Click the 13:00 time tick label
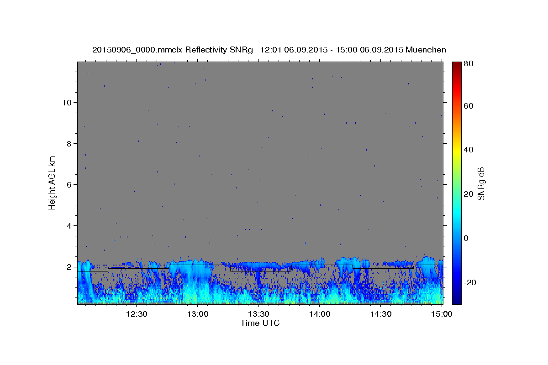The height and width of the screenshot is (365, 548). click(198, 314)
